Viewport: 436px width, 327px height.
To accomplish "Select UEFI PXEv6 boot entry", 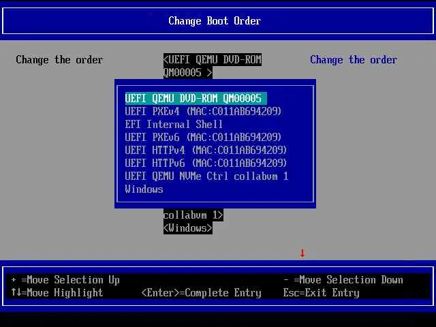I will [203, 137].
